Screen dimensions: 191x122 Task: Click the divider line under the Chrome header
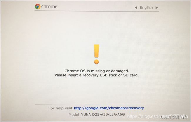pos(97,11)
